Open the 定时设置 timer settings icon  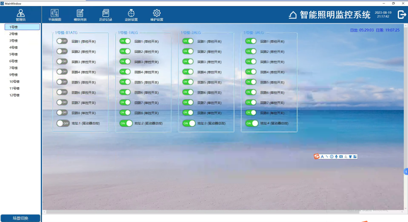tap(131, 14)
